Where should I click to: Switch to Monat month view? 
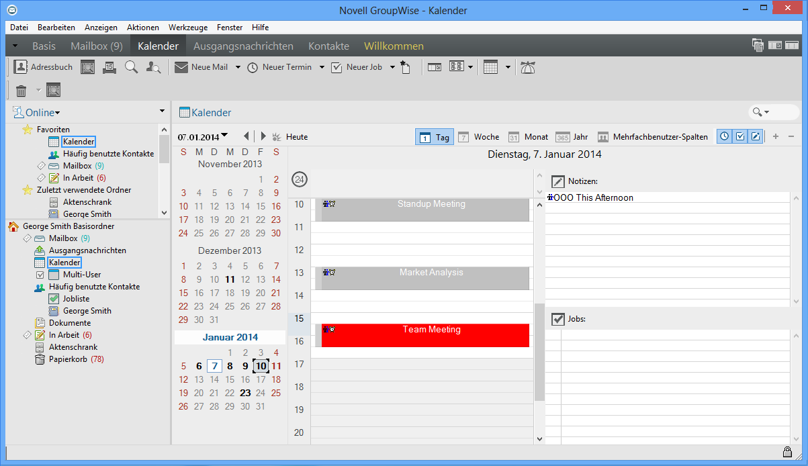528,137
